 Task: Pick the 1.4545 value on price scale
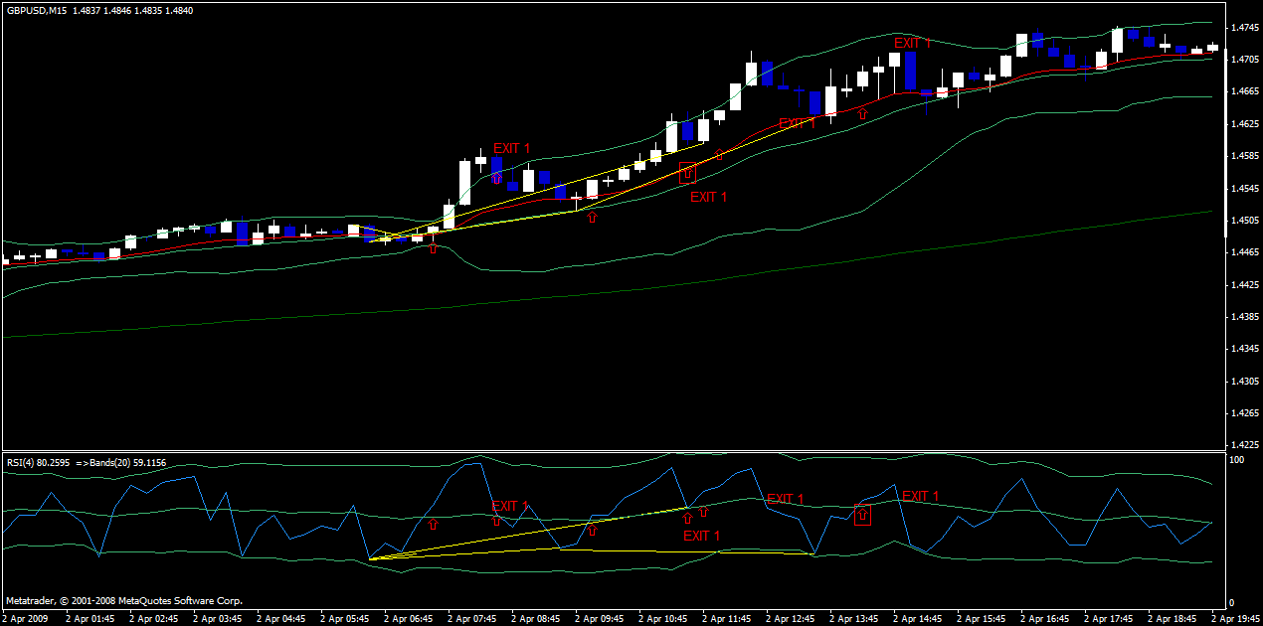1244,189
